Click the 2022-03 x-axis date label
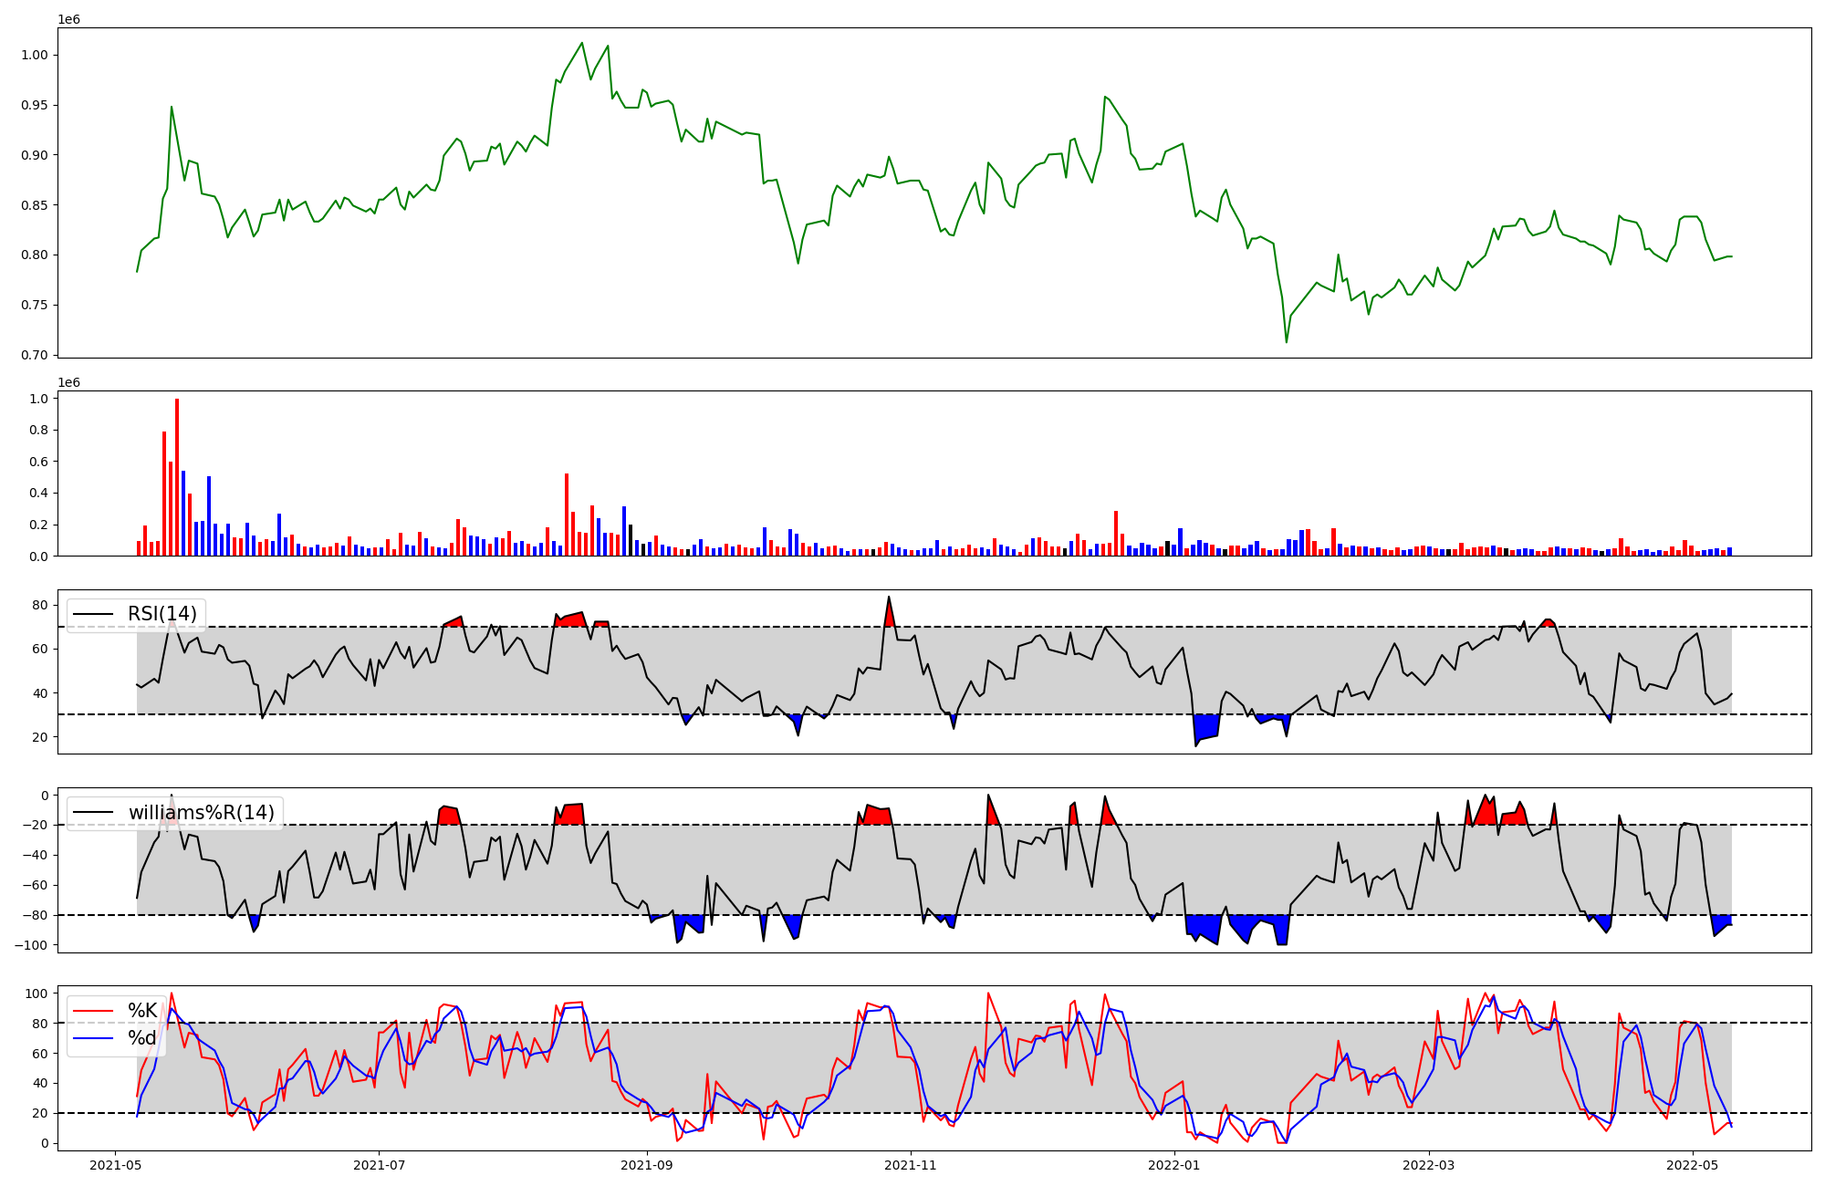This screenshot has height=1186, width=1825. click(x=1429, y=1165)
